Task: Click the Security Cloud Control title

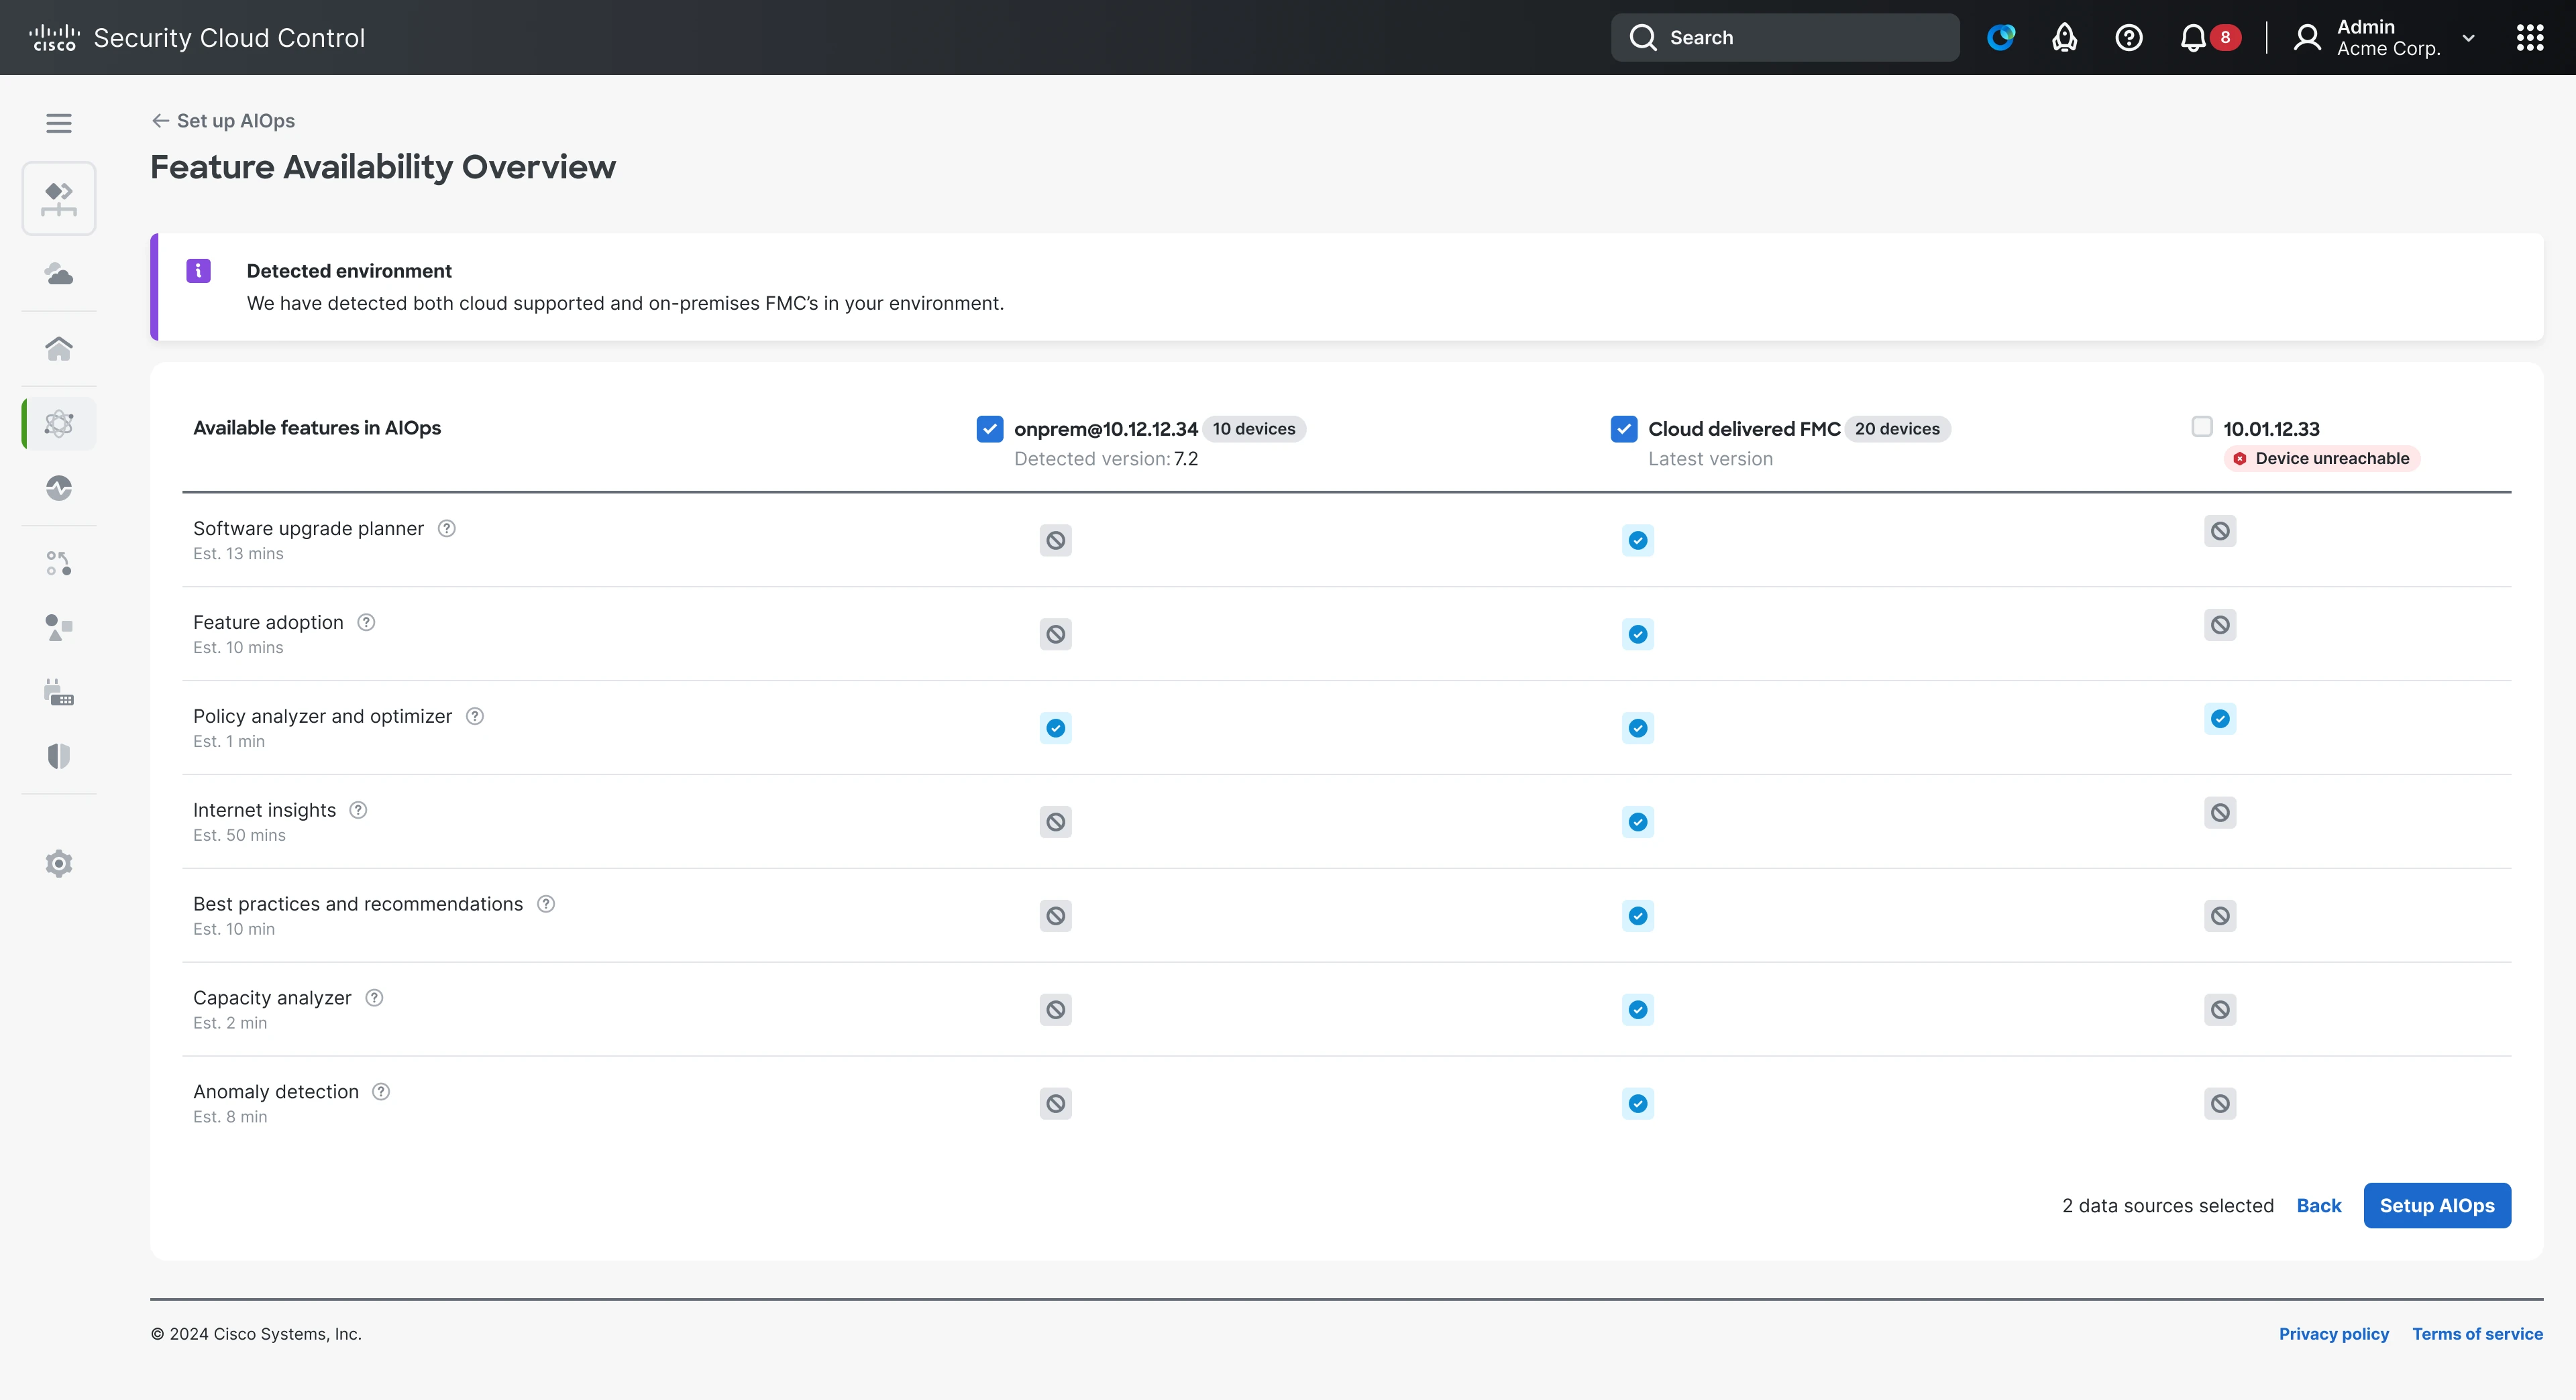Action: pyautogui.click(x=229, y=38)
